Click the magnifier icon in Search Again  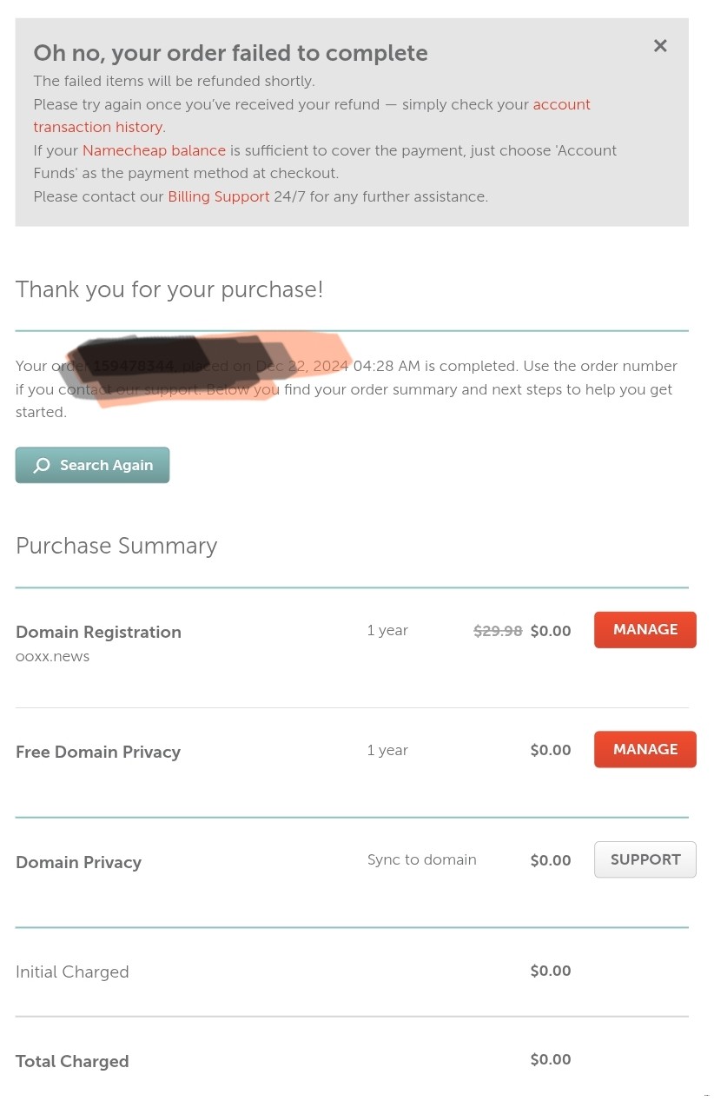point(42,466)
